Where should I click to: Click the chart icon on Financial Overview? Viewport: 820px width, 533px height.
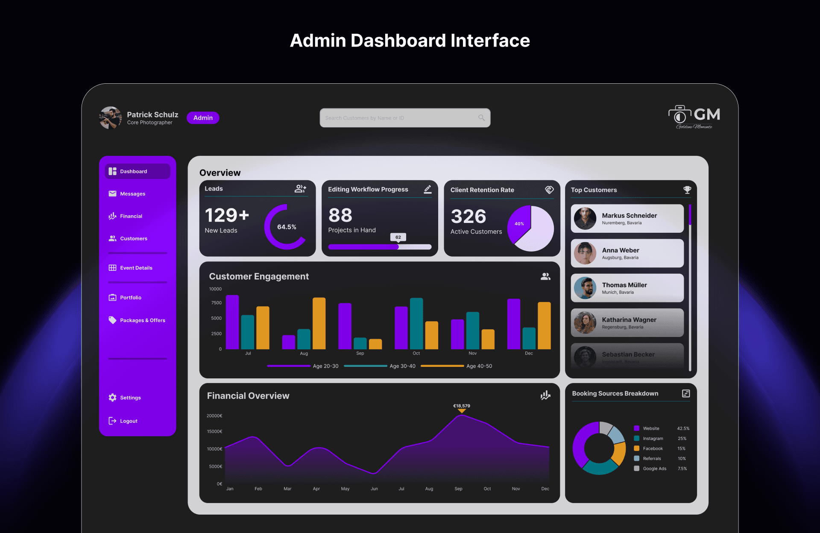click(545, 395)
